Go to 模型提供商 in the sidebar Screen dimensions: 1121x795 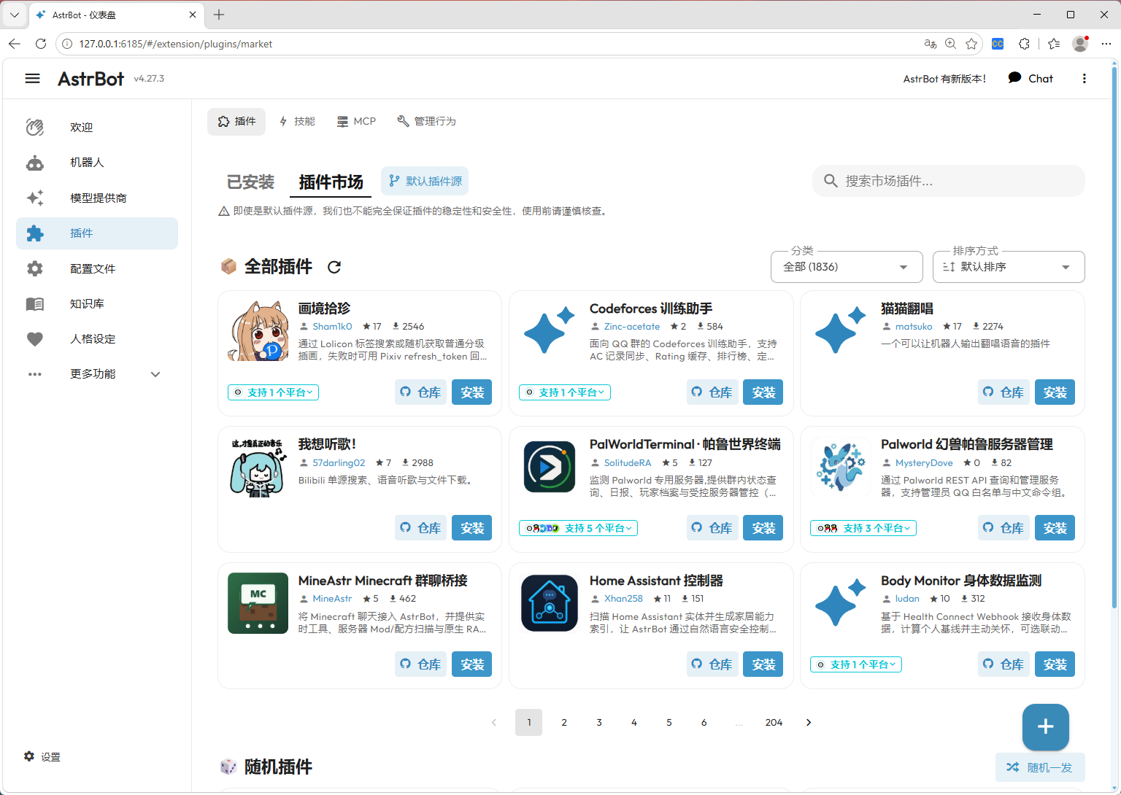pos(97,198)
